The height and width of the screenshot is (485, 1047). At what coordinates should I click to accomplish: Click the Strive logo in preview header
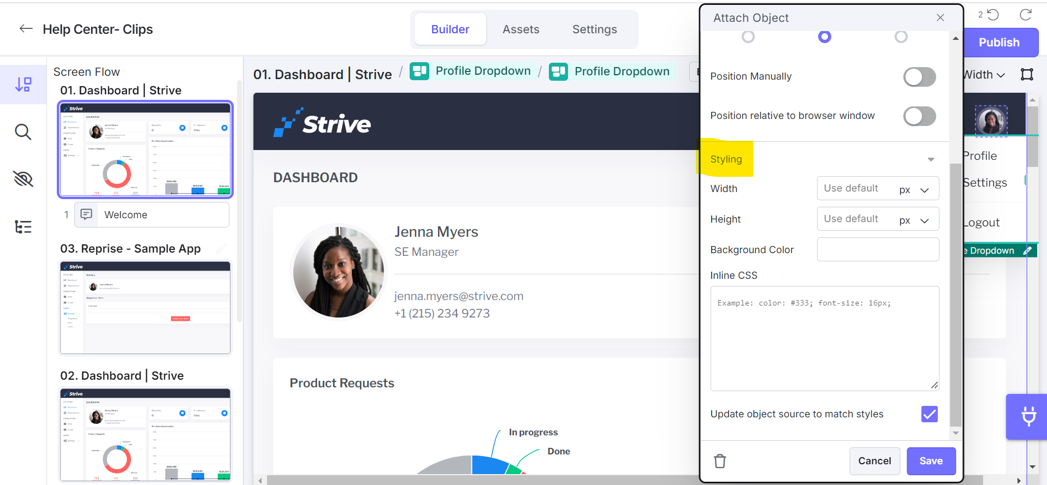[322, 122]
